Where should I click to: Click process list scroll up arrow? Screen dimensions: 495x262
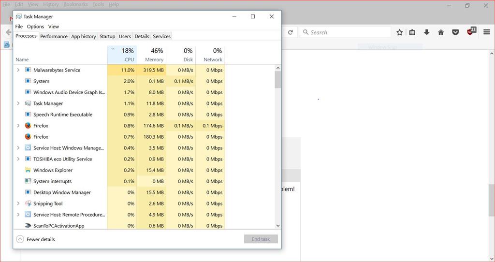point(278,68)
